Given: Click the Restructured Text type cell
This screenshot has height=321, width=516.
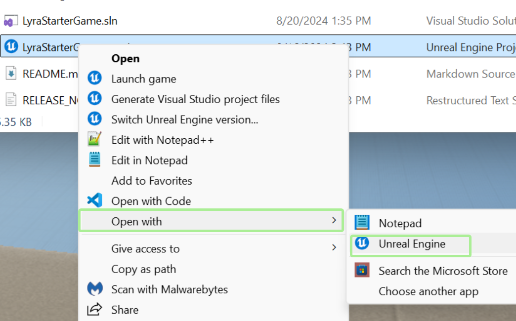Looking at the screenshot, I should click(471, 101).
